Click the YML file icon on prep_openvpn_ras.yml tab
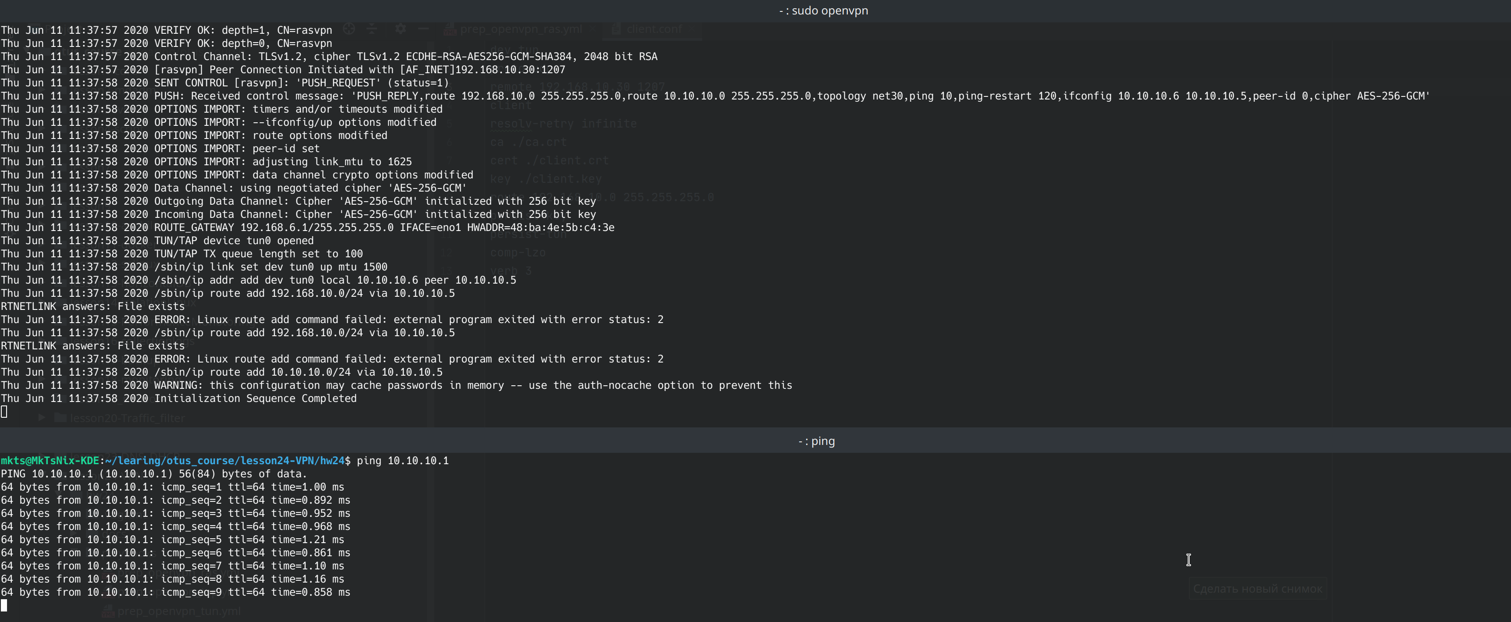 pos(450,29)
